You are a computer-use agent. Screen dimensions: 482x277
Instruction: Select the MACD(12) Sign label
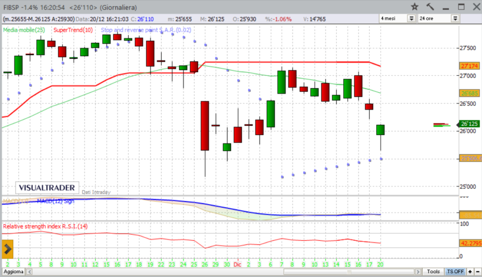56,201
